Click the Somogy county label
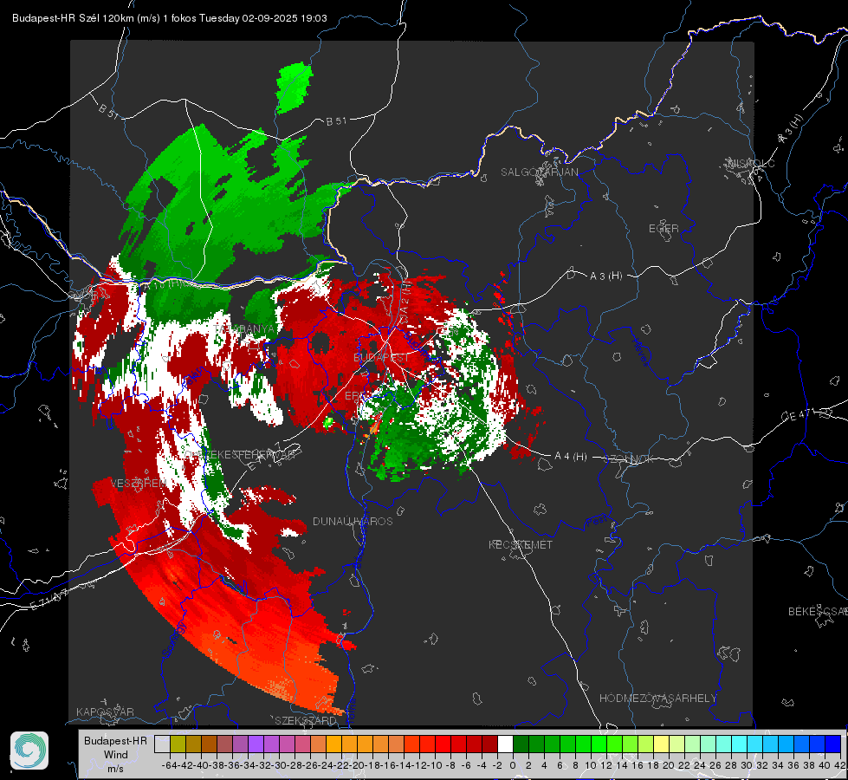Viewport: 848px width, 780px height. click(x=174, y=640)
